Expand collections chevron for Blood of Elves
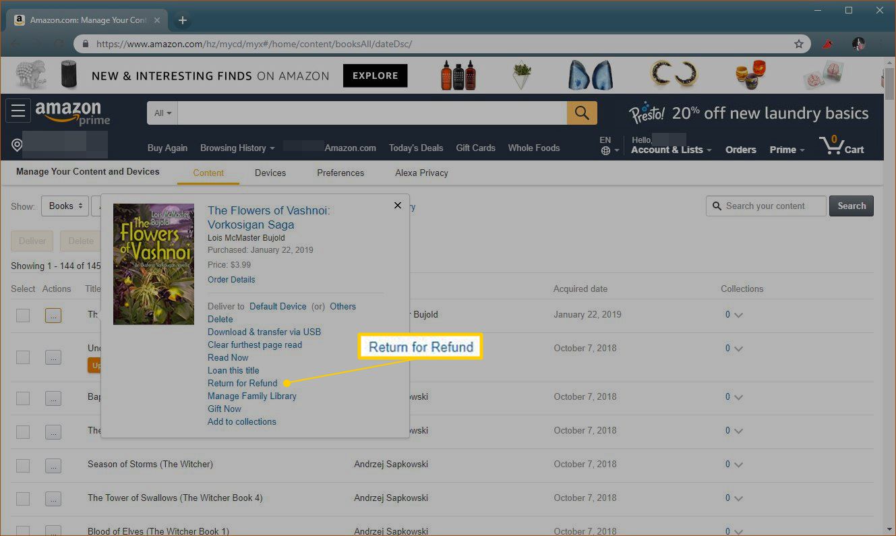Screen dimensions: 896x536 [x=738, y=532]
